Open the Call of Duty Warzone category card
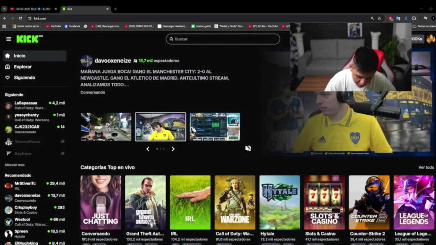The width and height of the screenshot is (436, 245). (235, 202)
